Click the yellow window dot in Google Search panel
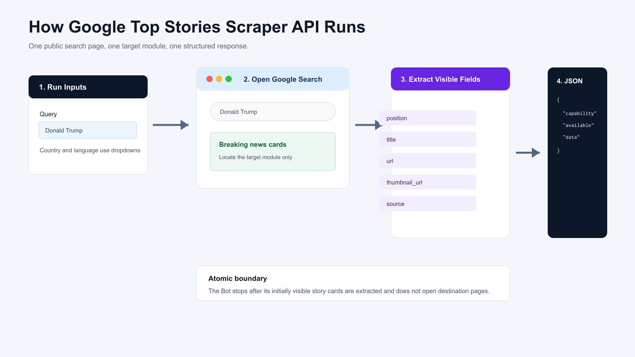Screen dimensions: 635x357 (x=219, y=79)
